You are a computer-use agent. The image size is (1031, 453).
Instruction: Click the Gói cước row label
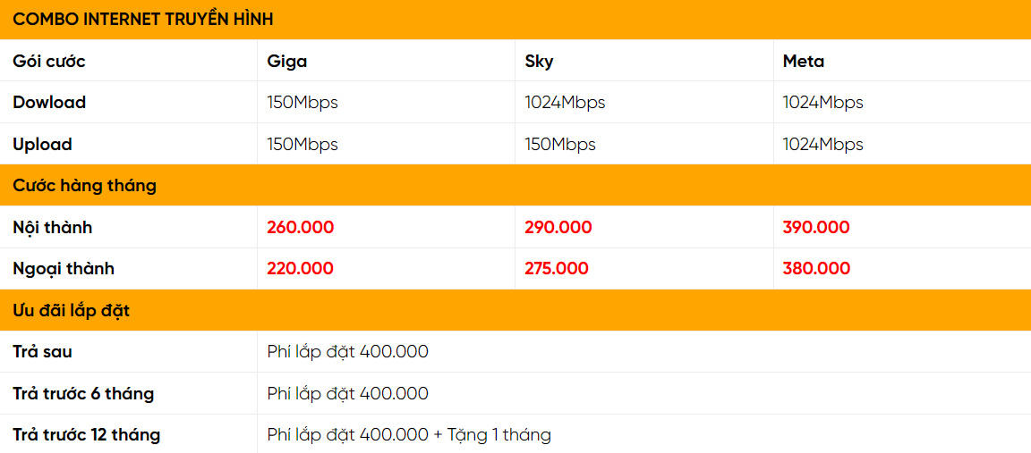pos(49,61)
